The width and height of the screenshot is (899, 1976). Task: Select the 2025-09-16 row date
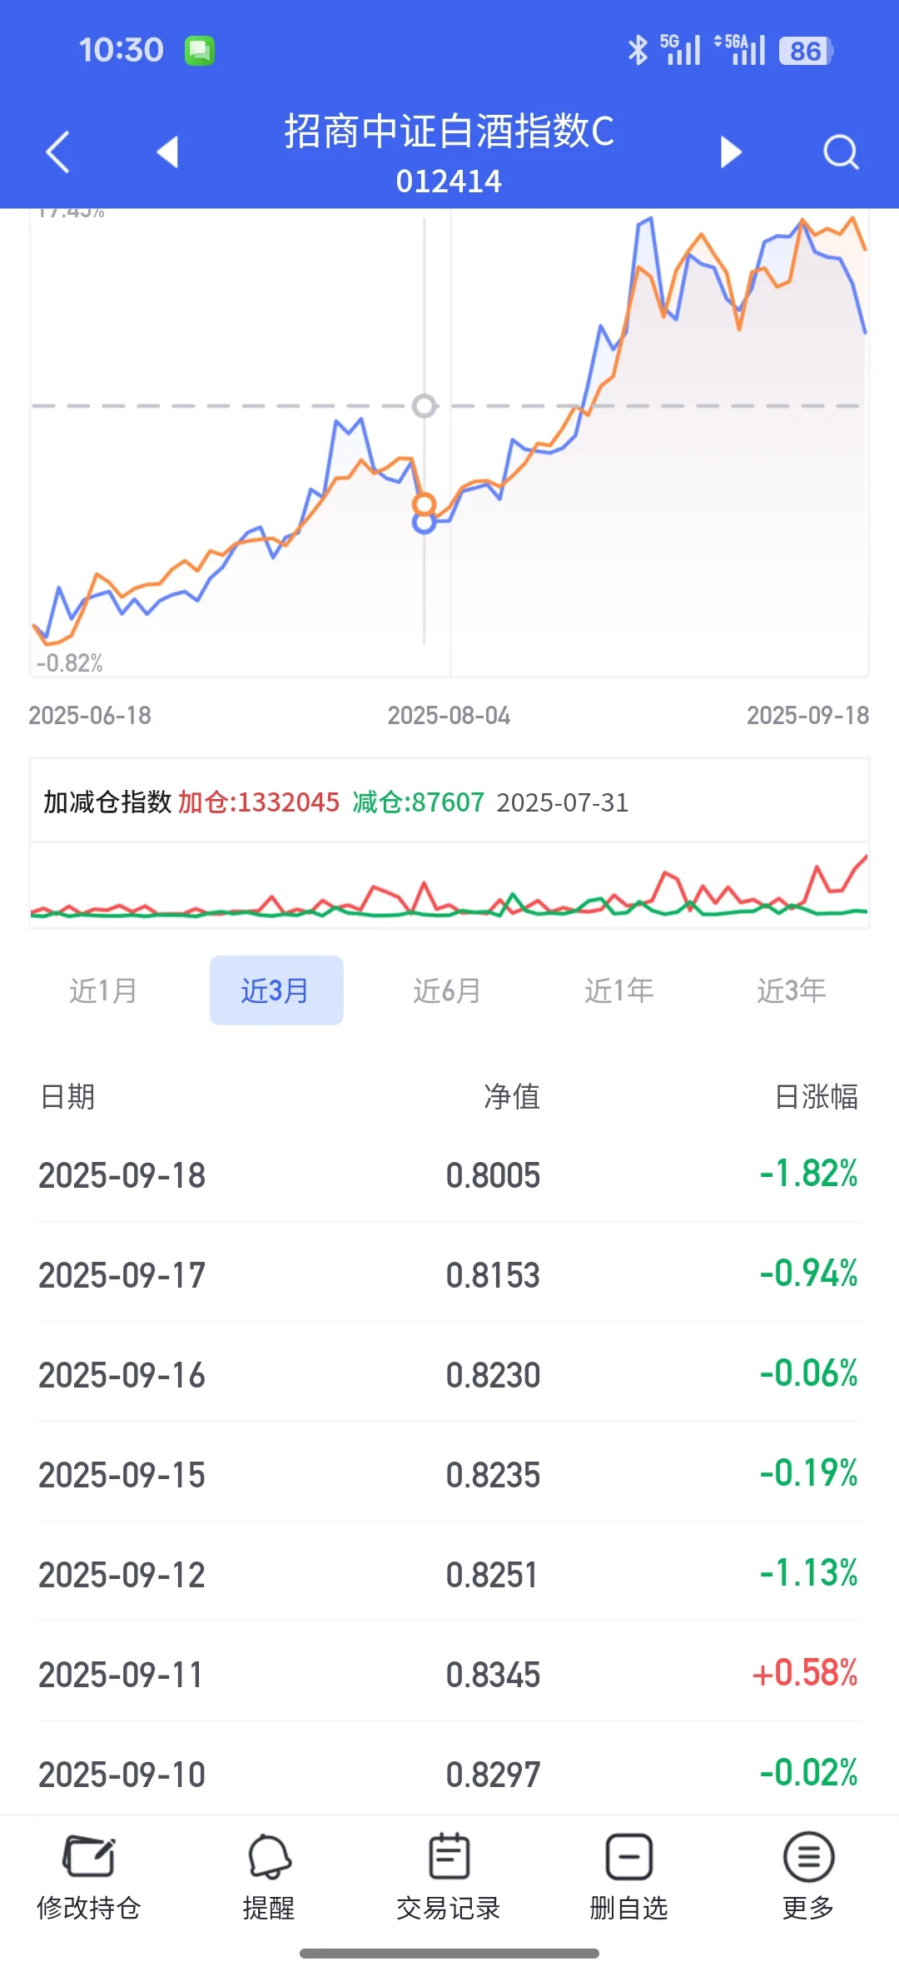[122, 1376]
